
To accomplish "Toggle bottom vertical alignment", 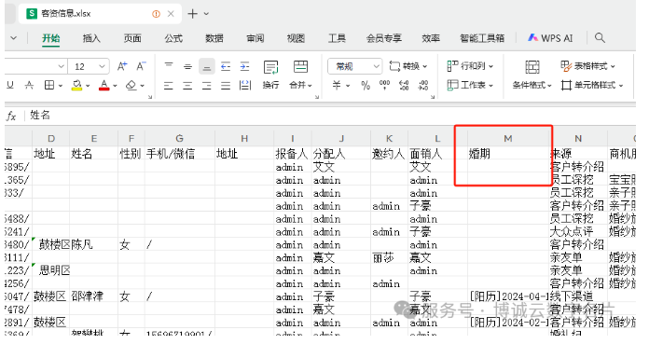I will (x=206, y=66).
